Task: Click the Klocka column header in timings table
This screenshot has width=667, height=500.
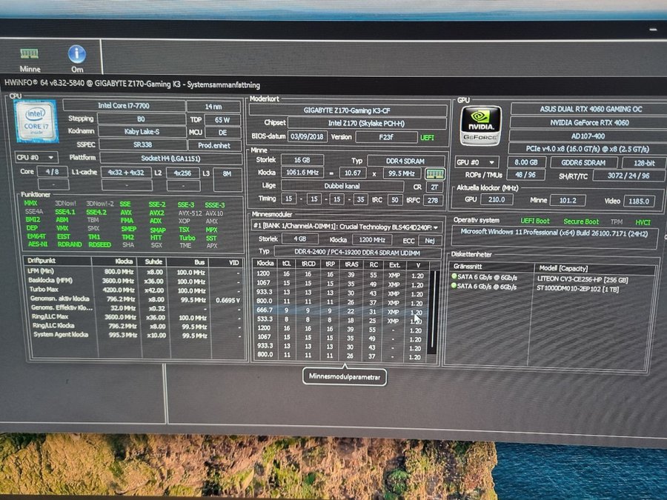Action: point(264,263)
